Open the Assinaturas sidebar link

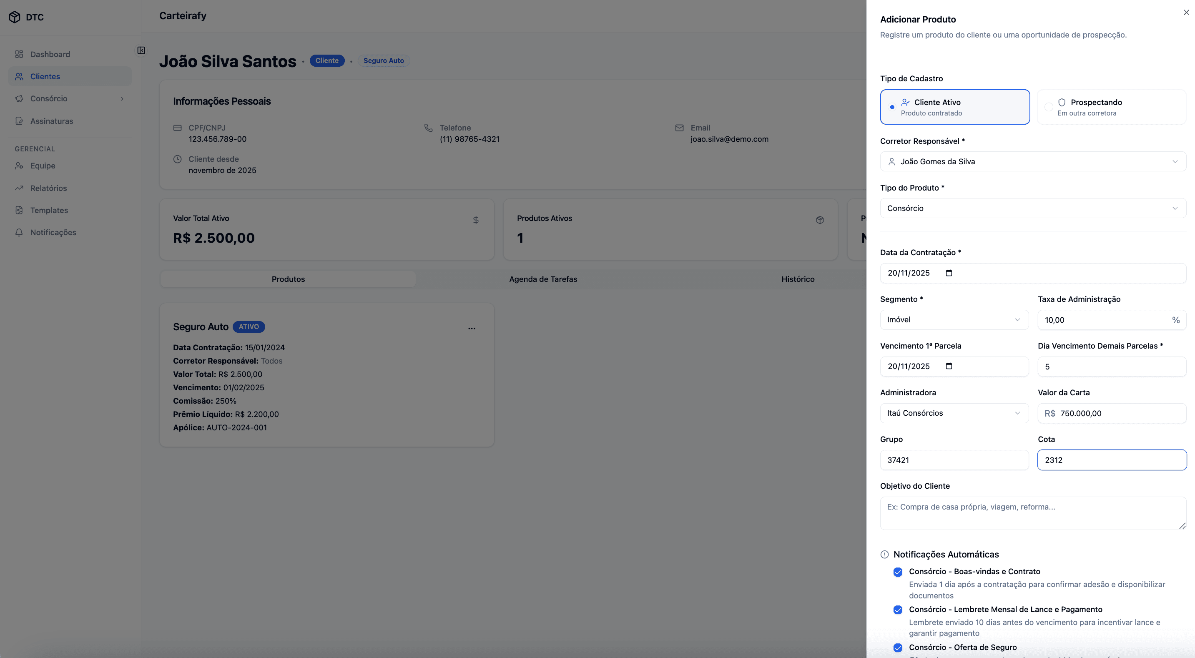[x=51, y=121]
